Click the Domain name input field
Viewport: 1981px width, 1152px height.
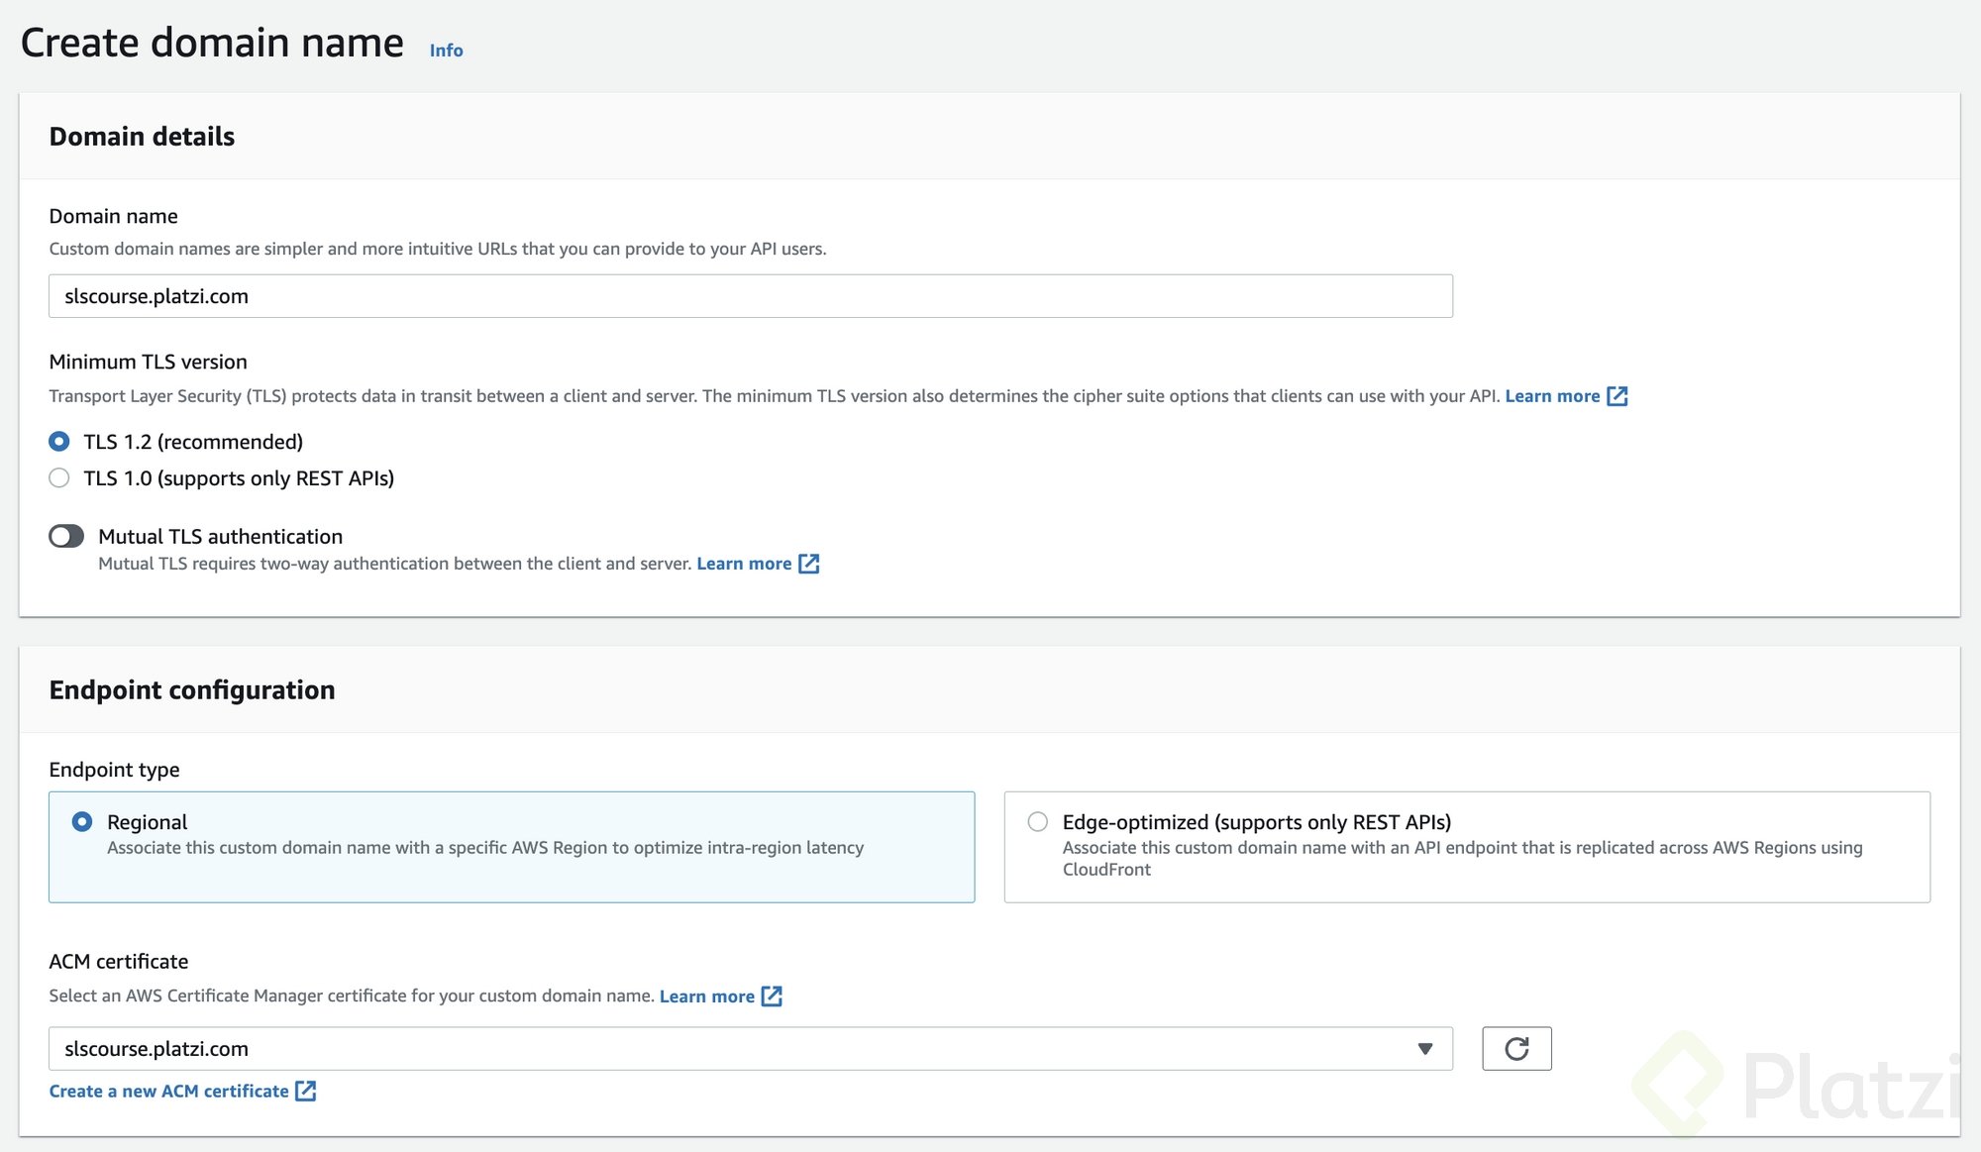coord(750,296)
